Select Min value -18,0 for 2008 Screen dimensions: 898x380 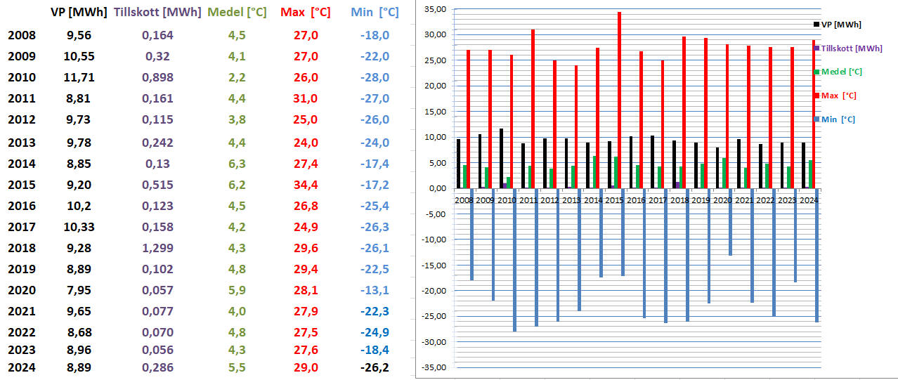(x=374, y=35)
